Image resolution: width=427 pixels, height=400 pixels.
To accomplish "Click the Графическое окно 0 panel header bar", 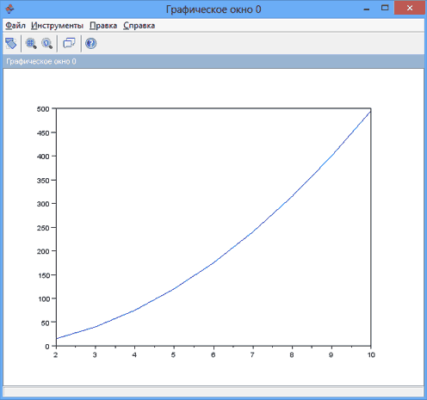I will pos(213,61).
